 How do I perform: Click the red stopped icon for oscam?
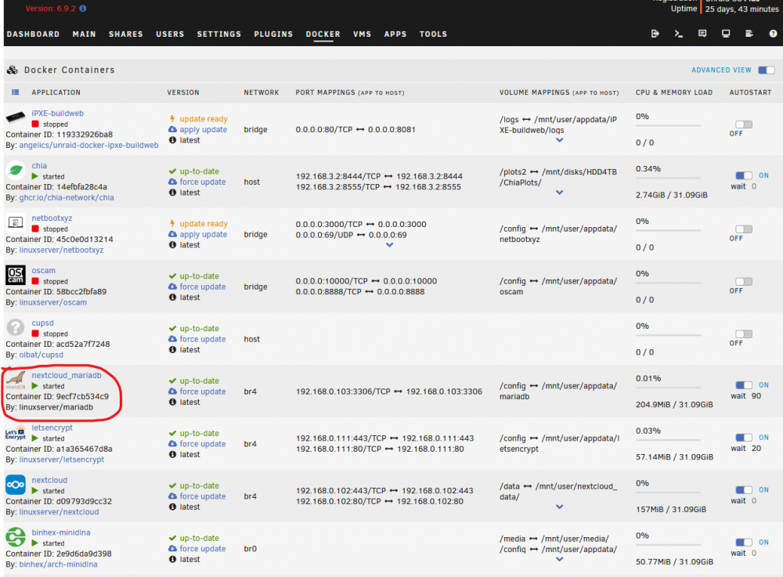tap(35, 281)
